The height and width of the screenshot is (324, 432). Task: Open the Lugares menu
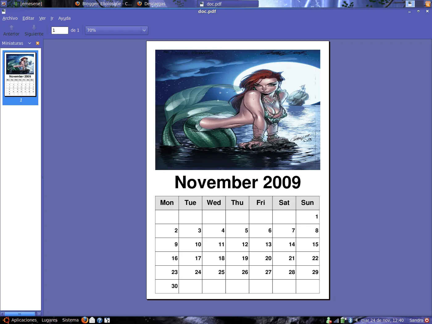coord(49,320)
